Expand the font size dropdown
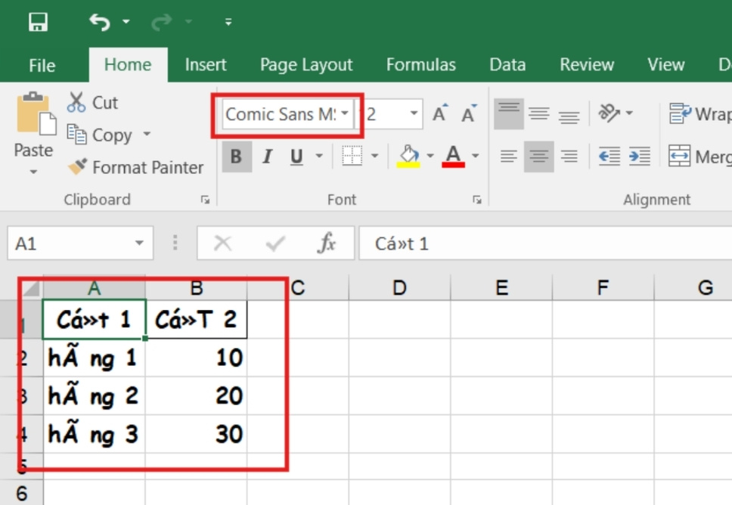732x505 pixels. 414,114
